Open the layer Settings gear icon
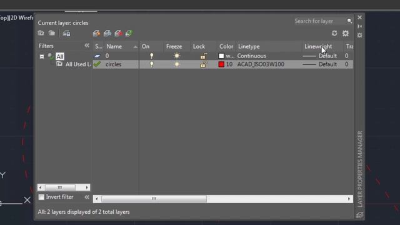Image resolution: width=400 pixels, height=225 pixels. (346, 33)
